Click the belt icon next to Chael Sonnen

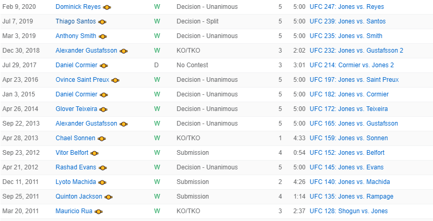click(x=102, y=139)
